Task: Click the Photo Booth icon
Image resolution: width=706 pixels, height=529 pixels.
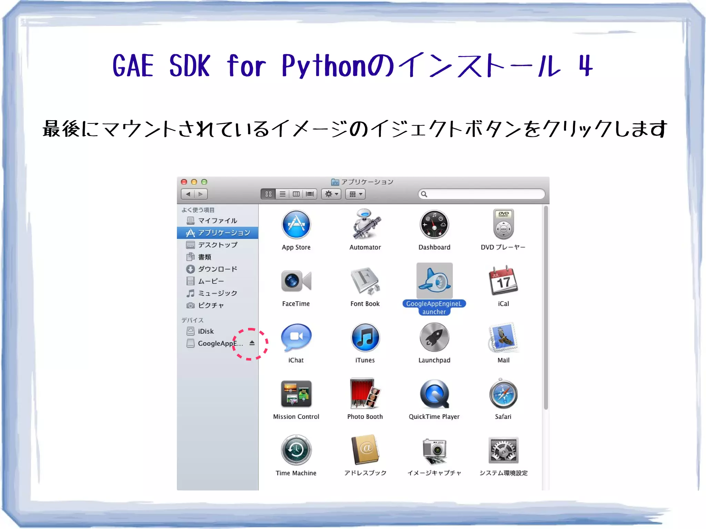Action: tap(365, 394)
